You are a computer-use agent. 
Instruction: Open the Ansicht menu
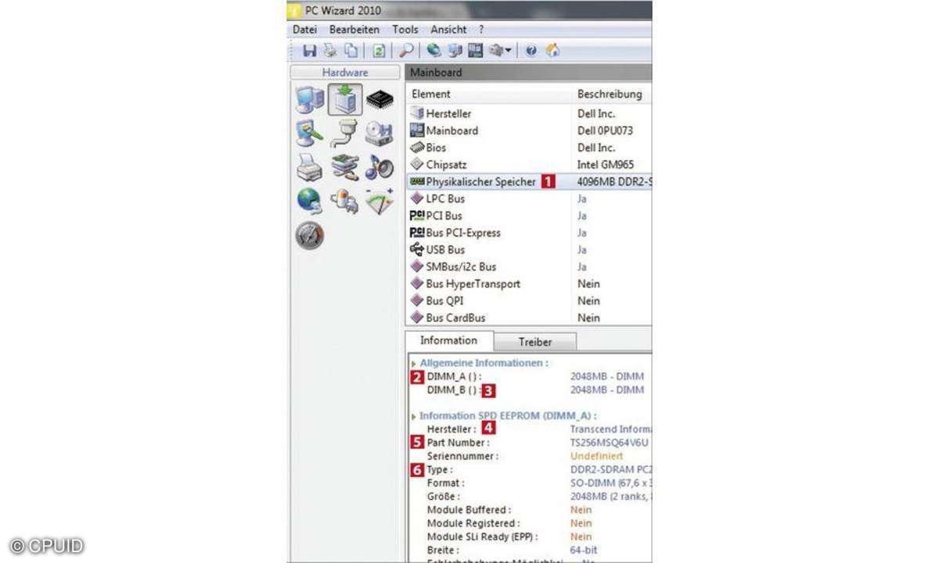pyautogui.click(x=448, y=30)
